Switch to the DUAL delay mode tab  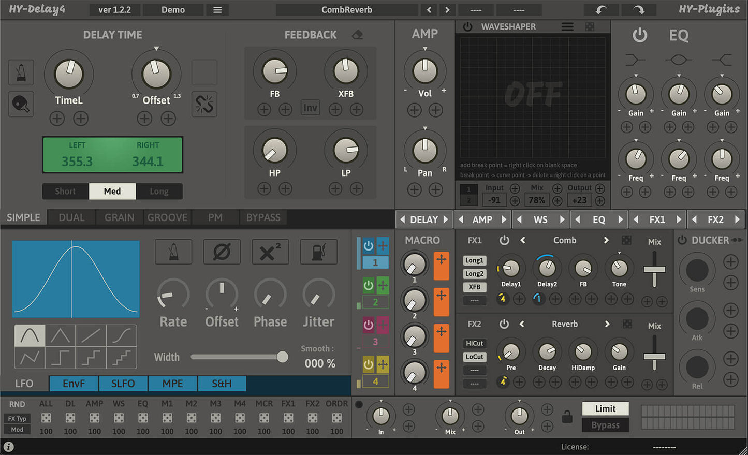click(x=71, y=217)
